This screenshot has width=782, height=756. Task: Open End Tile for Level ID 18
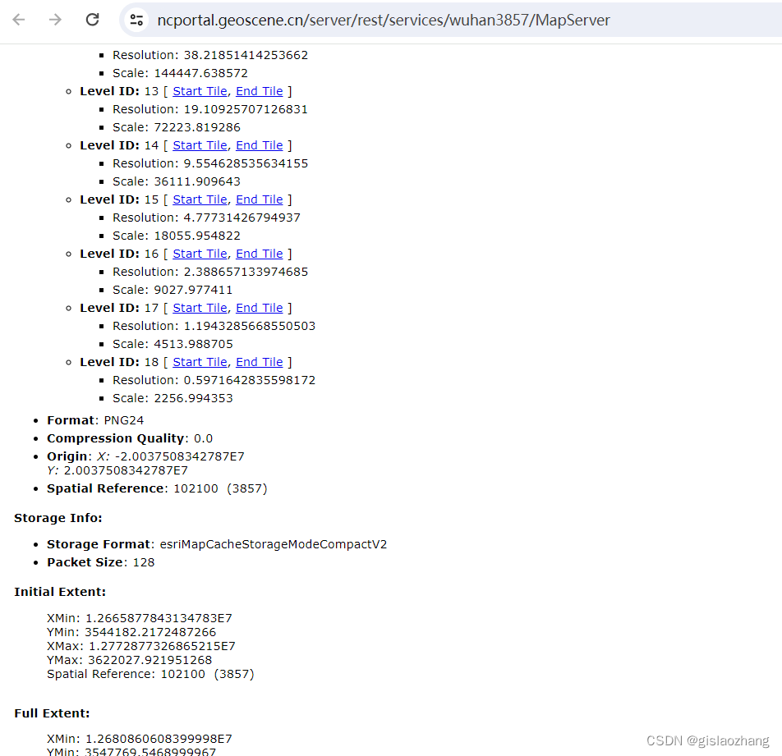(259, 361)
